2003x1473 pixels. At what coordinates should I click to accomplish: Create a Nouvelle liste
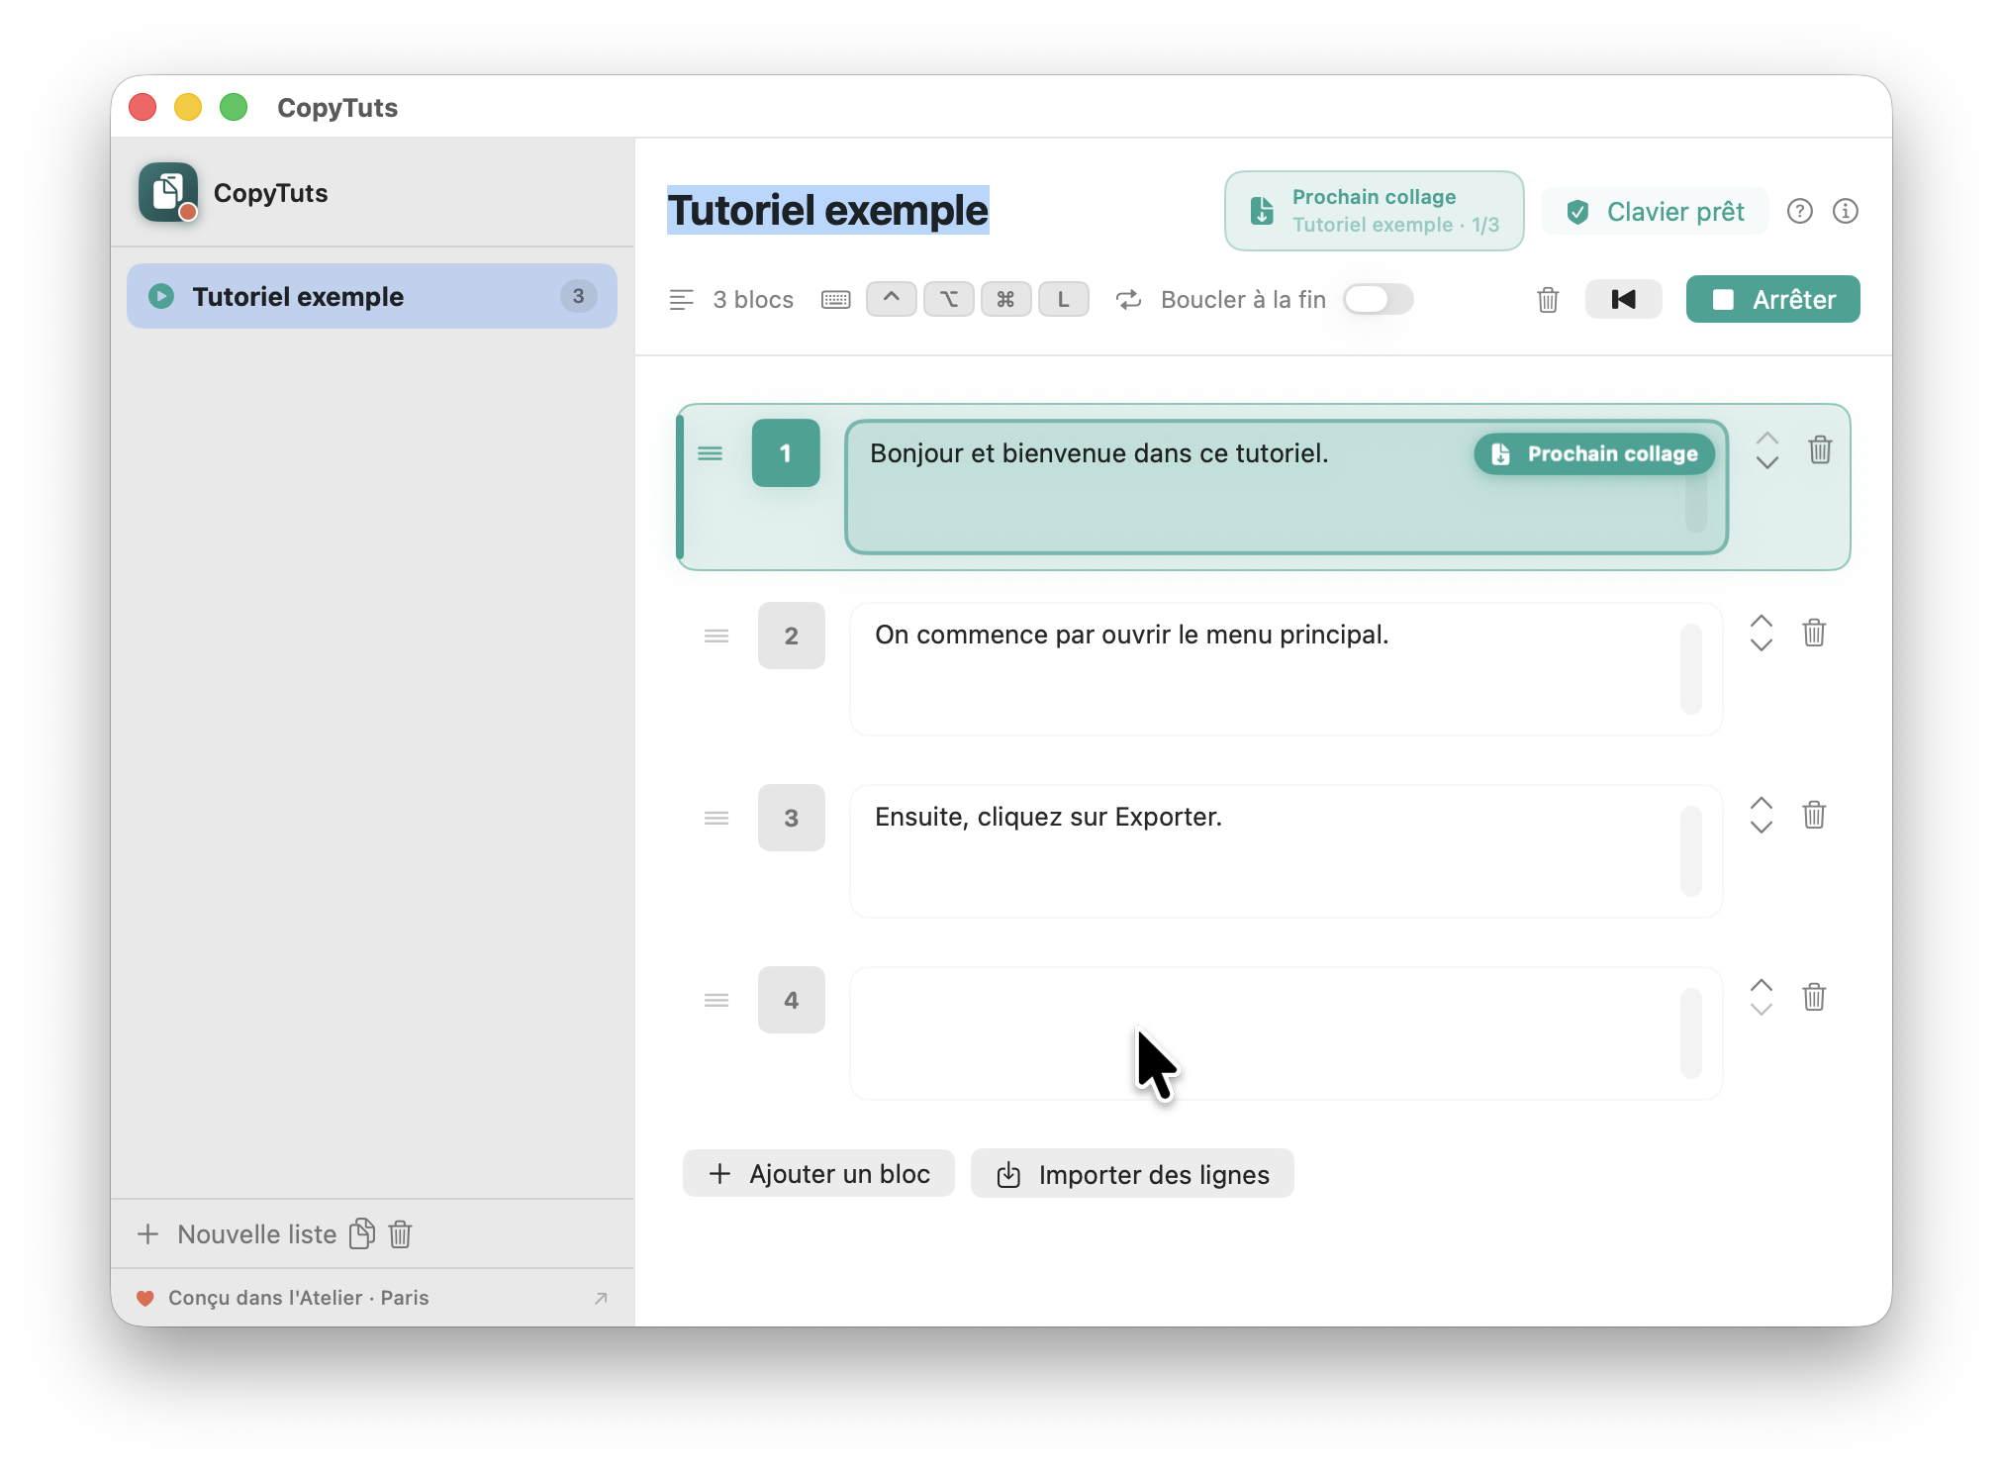(237, 1233)
